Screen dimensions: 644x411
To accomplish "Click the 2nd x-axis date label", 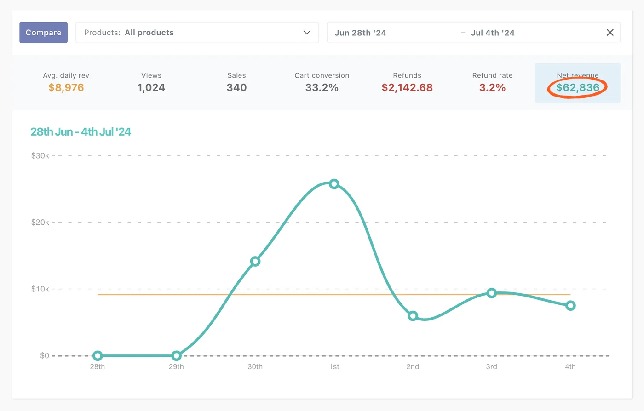I will coord(413,367).
